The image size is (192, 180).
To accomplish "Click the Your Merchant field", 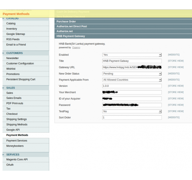I will coord(132,92).
